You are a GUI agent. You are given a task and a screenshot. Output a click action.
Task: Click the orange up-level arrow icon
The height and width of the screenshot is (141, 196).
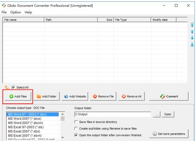coord(6,87)
